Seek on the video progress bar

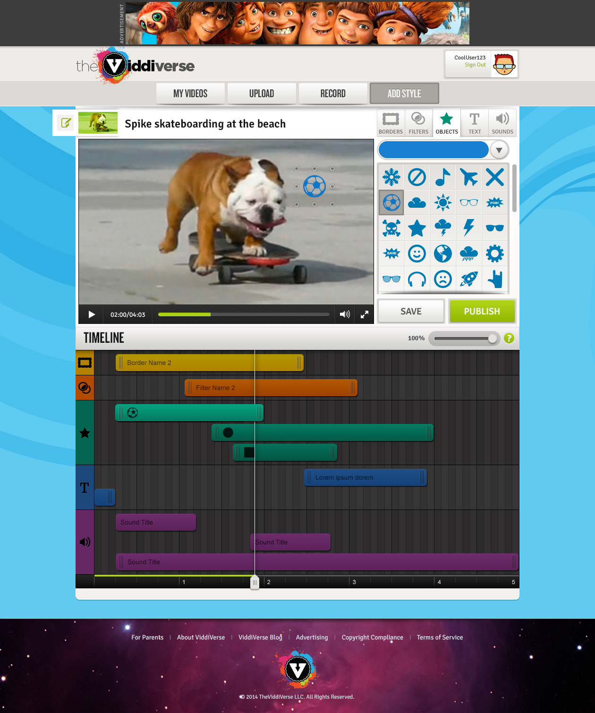tap(244, 314)
